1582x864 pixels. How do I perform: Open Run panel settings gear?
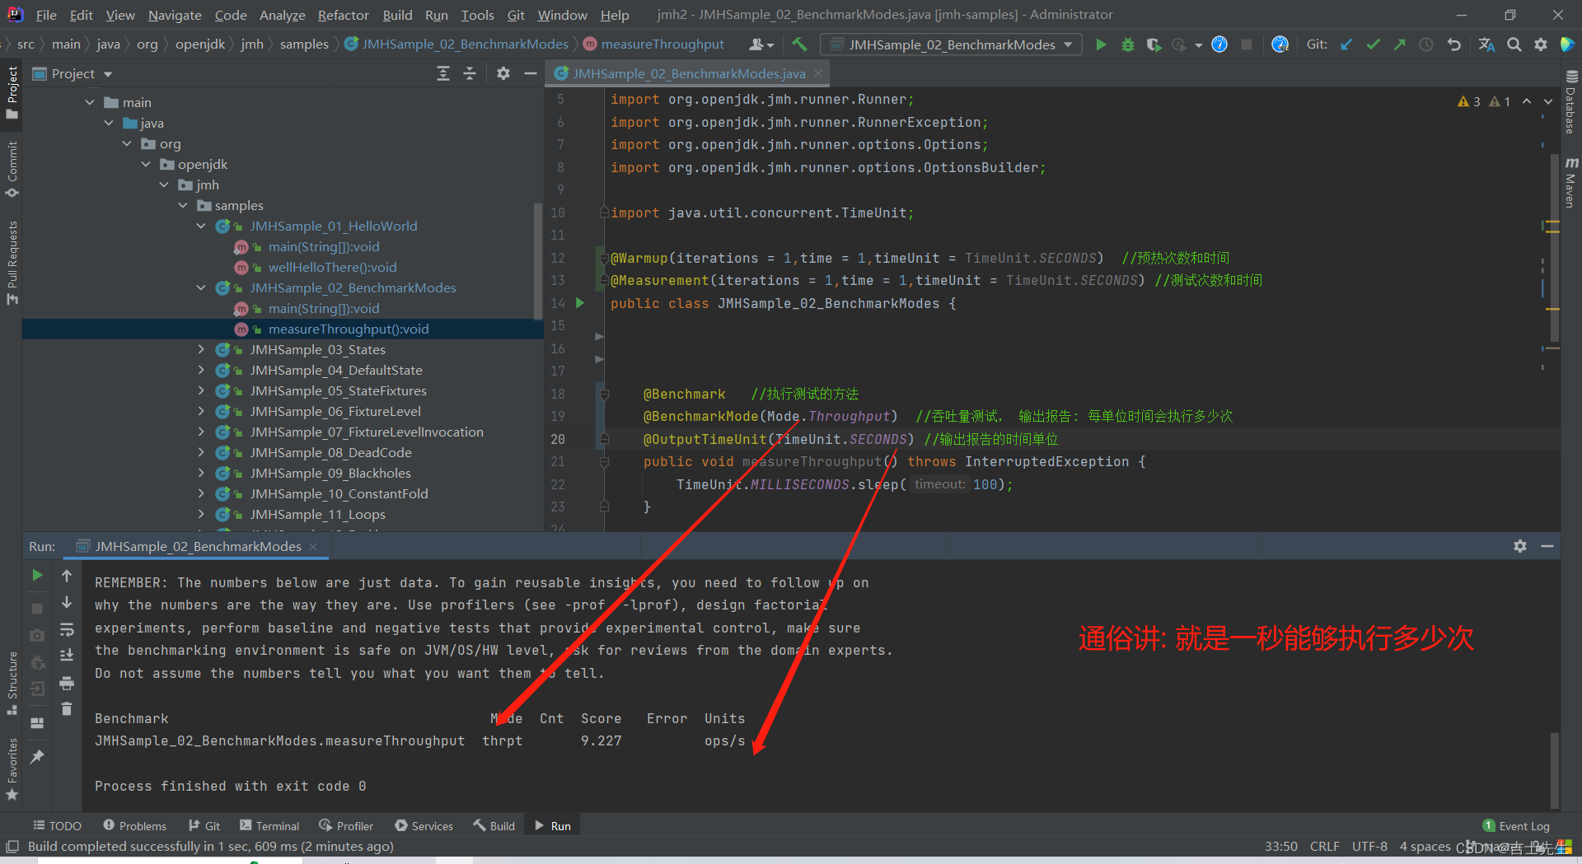(x=1520, y=546)
